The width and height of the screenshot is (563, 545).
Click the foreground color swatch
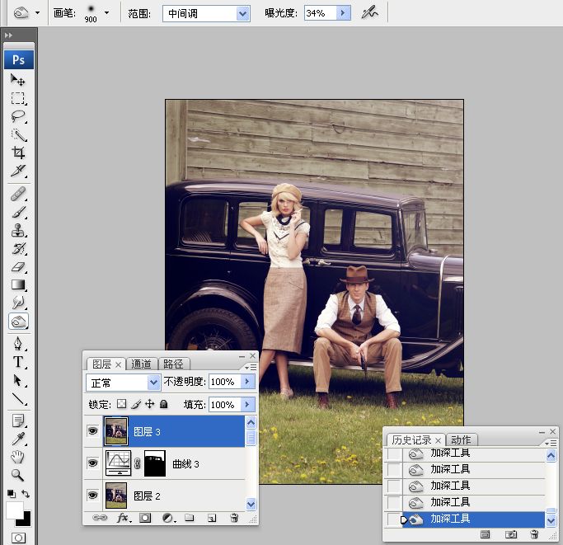click(14, 510)
